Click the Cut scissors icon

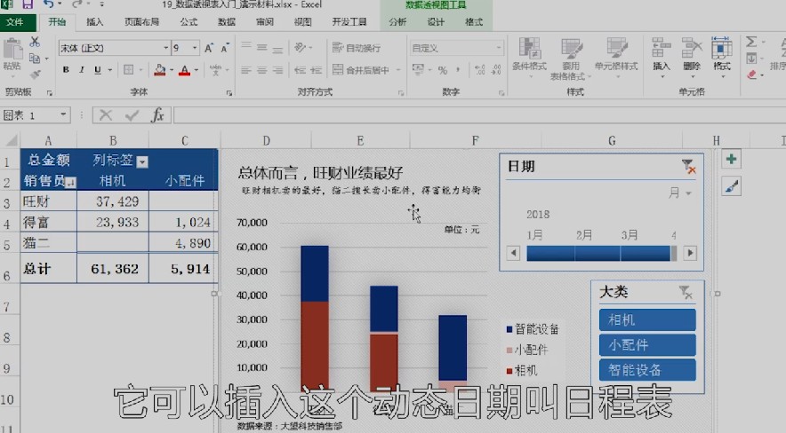[x=35, y=42]
